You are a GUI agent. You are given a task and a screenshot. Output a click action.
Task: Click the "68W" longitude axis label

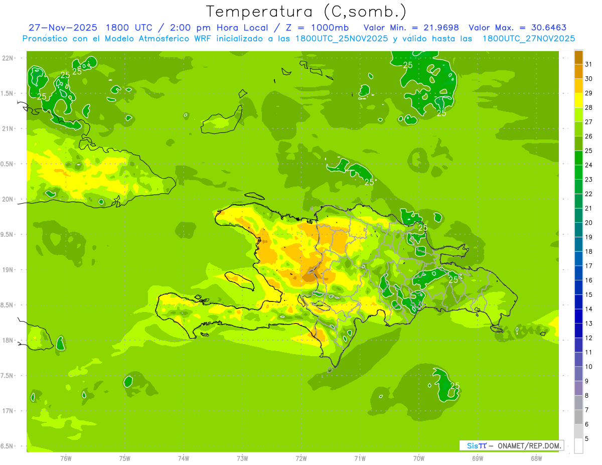536,458
